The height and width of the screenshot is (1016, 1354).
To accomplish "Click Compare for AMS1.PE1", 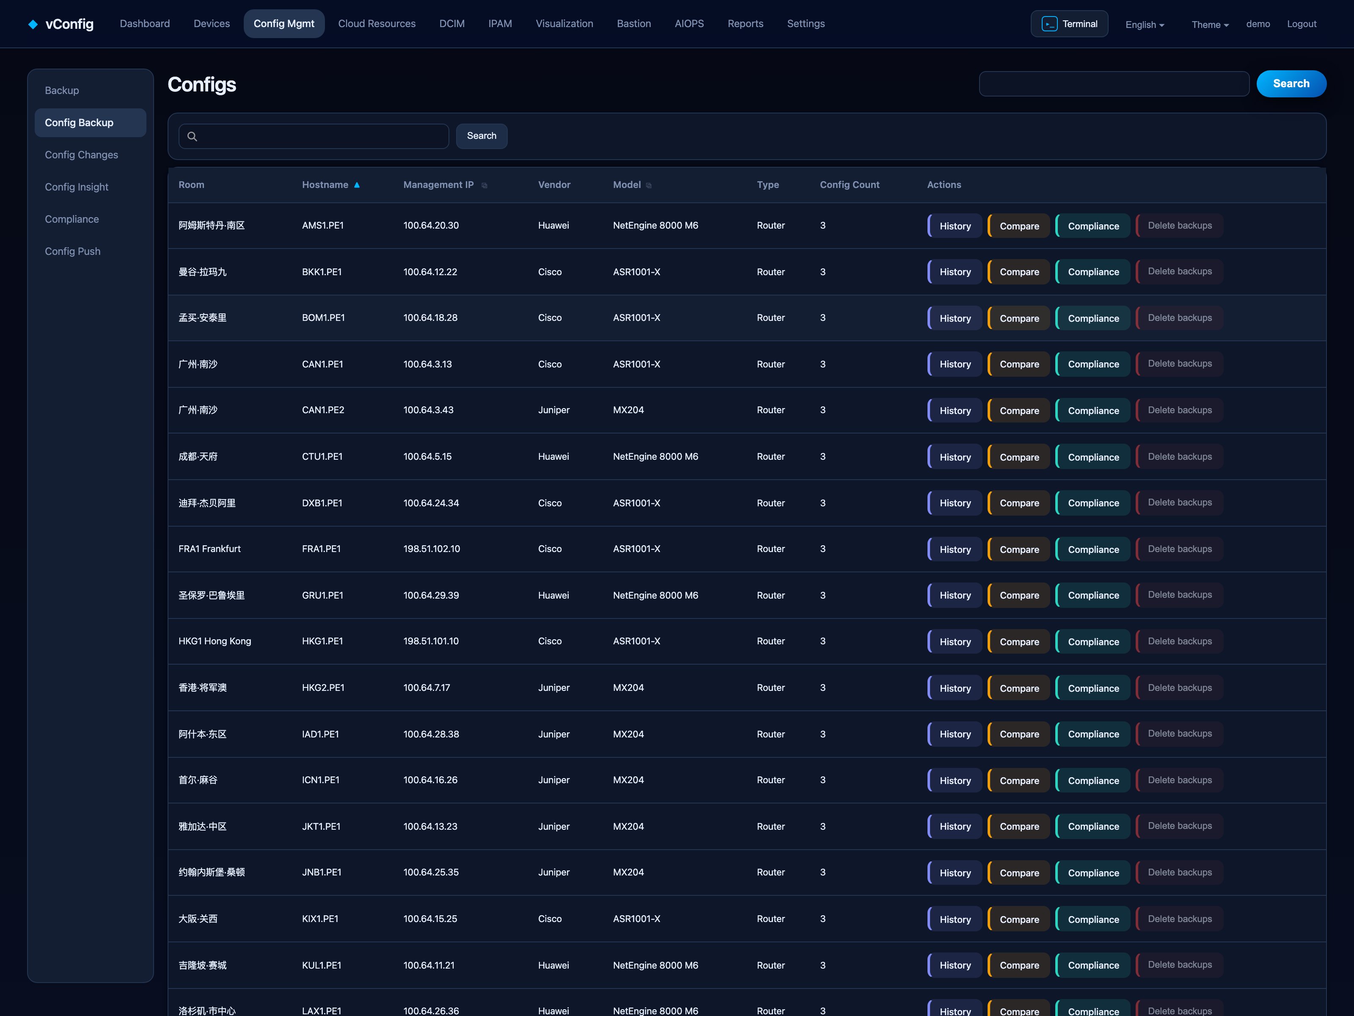I will coord(1018,226).
